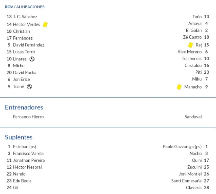Click the Suplentes section heading

pos(19,137)
